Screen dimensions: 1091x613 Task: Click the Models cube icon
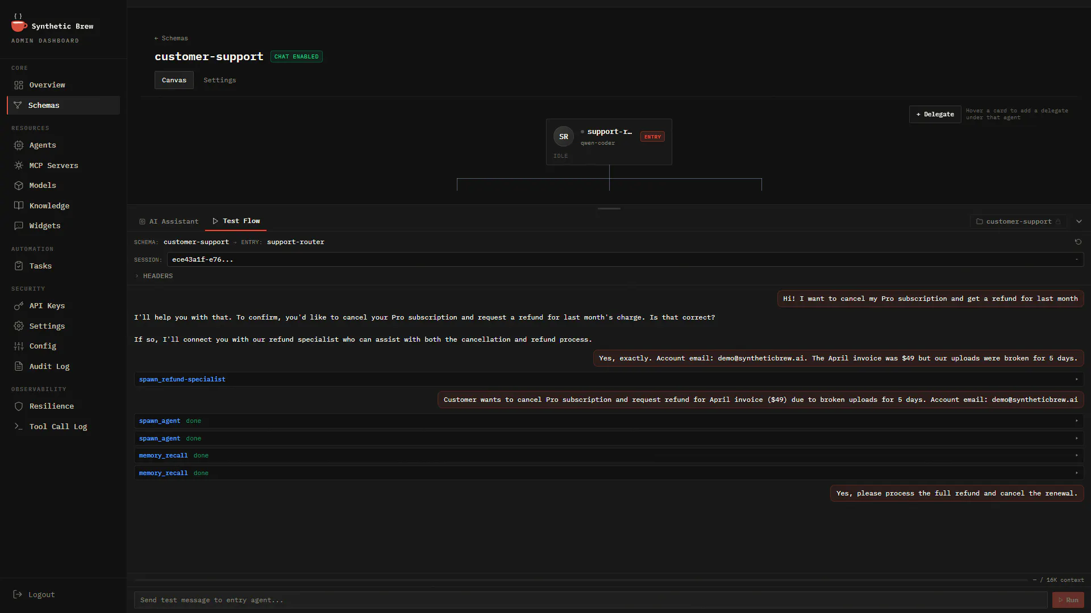19,186
